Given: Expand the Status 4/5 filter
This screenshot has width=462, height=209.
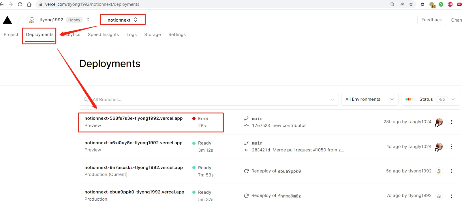Looking at the screenshot, I should click(x=430, y=99).
